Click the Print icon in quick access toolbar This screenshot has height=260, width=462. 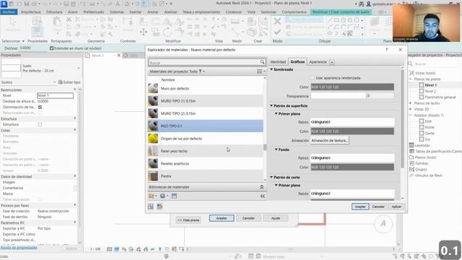66,4
